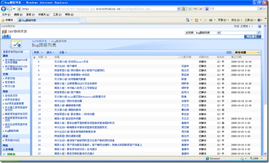
Task: Go forward with the IE forward arrow
Action: (9, 9)
